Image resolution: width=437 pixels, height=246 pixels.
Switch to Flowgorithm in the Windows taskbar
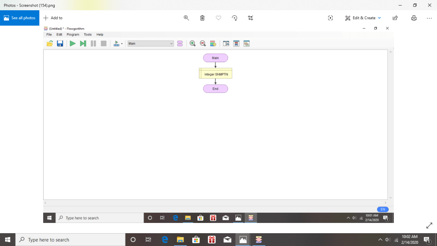click(258, 240)
